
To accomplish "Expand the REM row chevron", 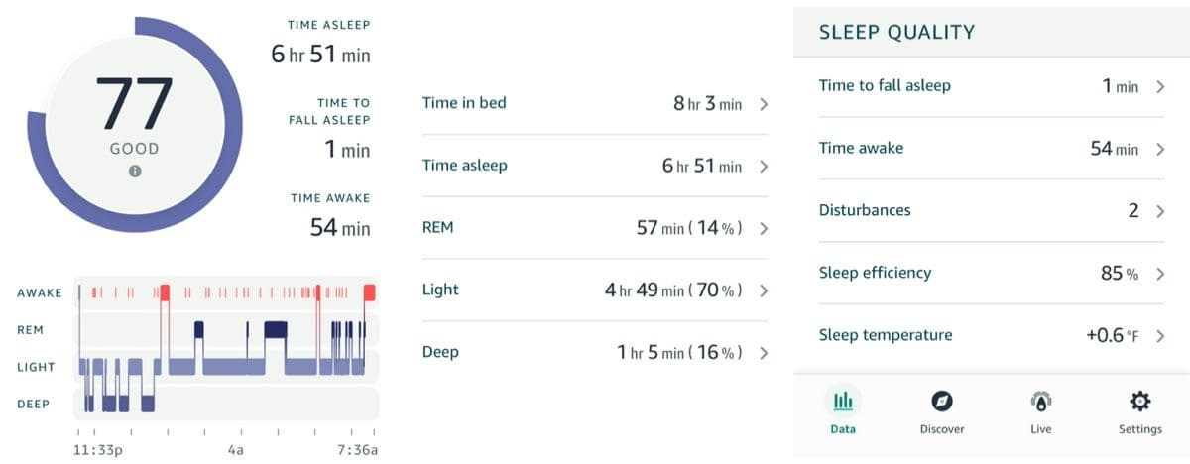I will 764,228.
